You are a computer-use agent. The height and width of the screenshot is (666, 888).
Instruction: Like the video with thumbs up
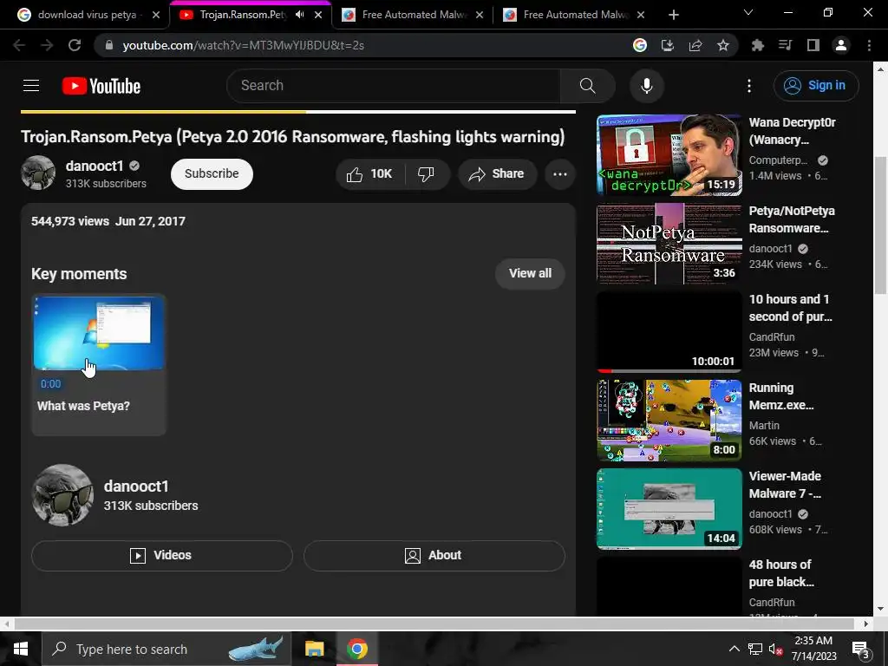(x=369, y=173)
